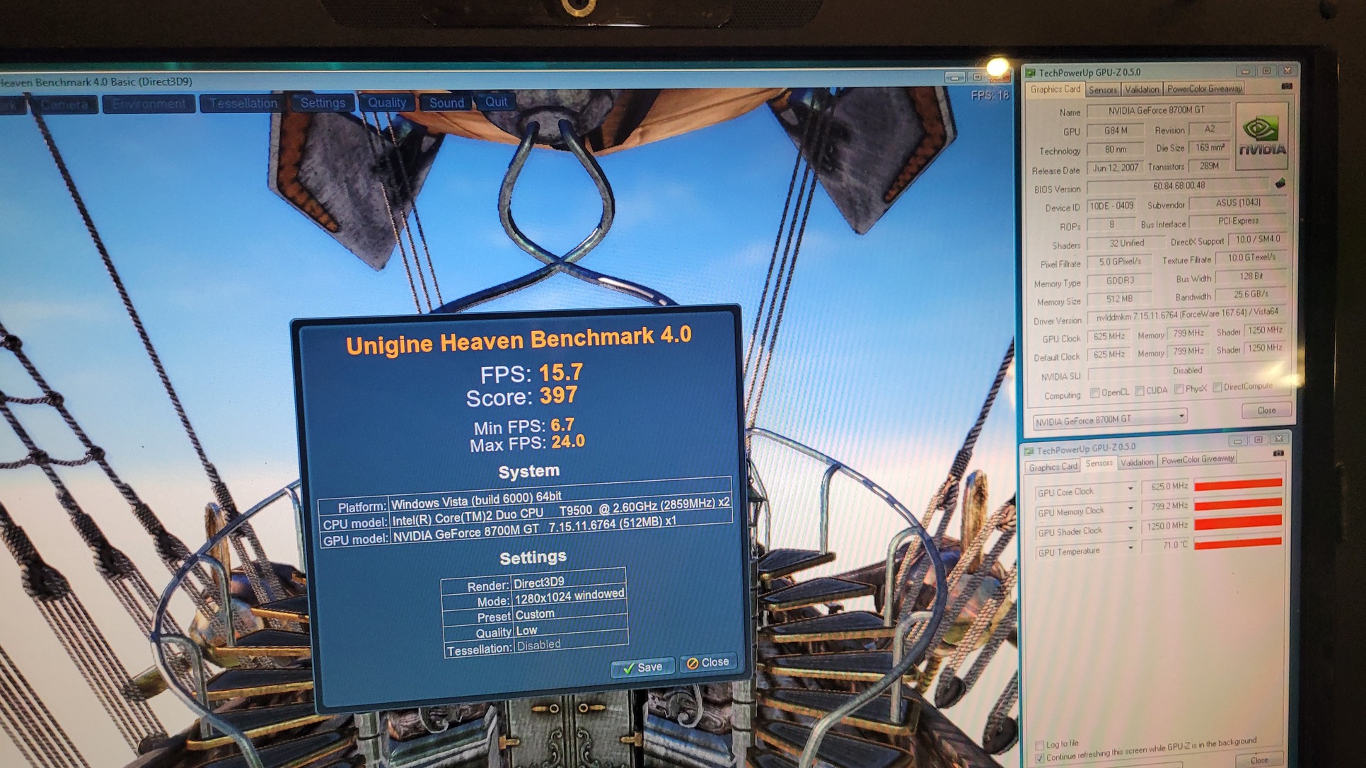Expand the GPU Core Clock sensor dropdown
The height and width of the screenshot is (768, 1366).
1130,489
